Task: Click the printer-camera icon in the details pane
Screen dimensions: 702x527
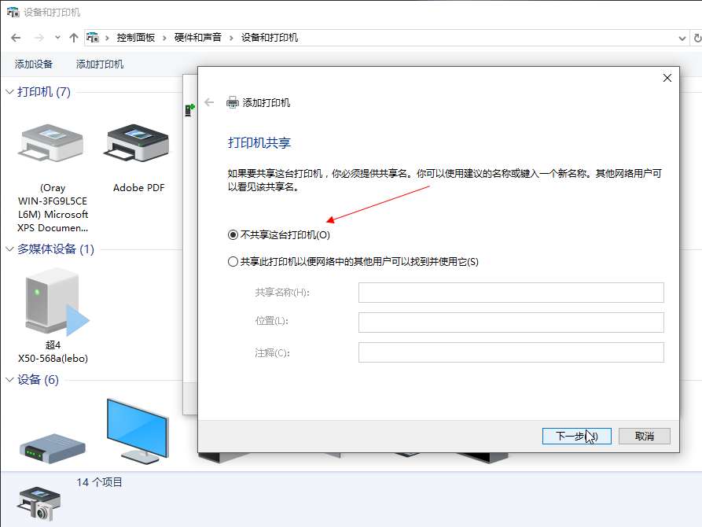Action: [39, 504]
